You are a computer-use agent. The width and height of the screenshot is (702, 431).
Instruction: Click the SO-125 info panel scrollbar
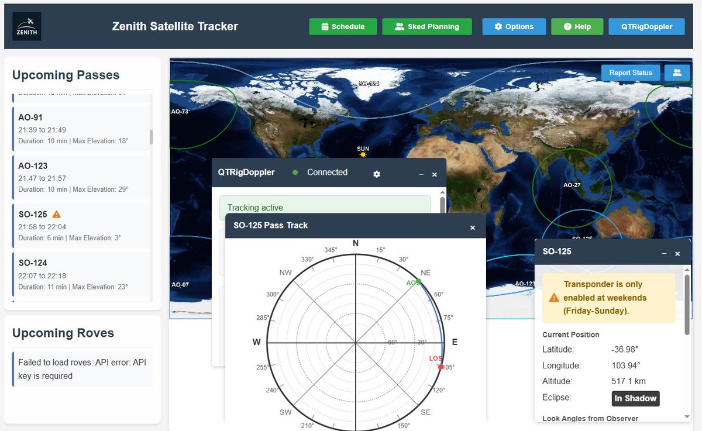(x=687, y=304)
